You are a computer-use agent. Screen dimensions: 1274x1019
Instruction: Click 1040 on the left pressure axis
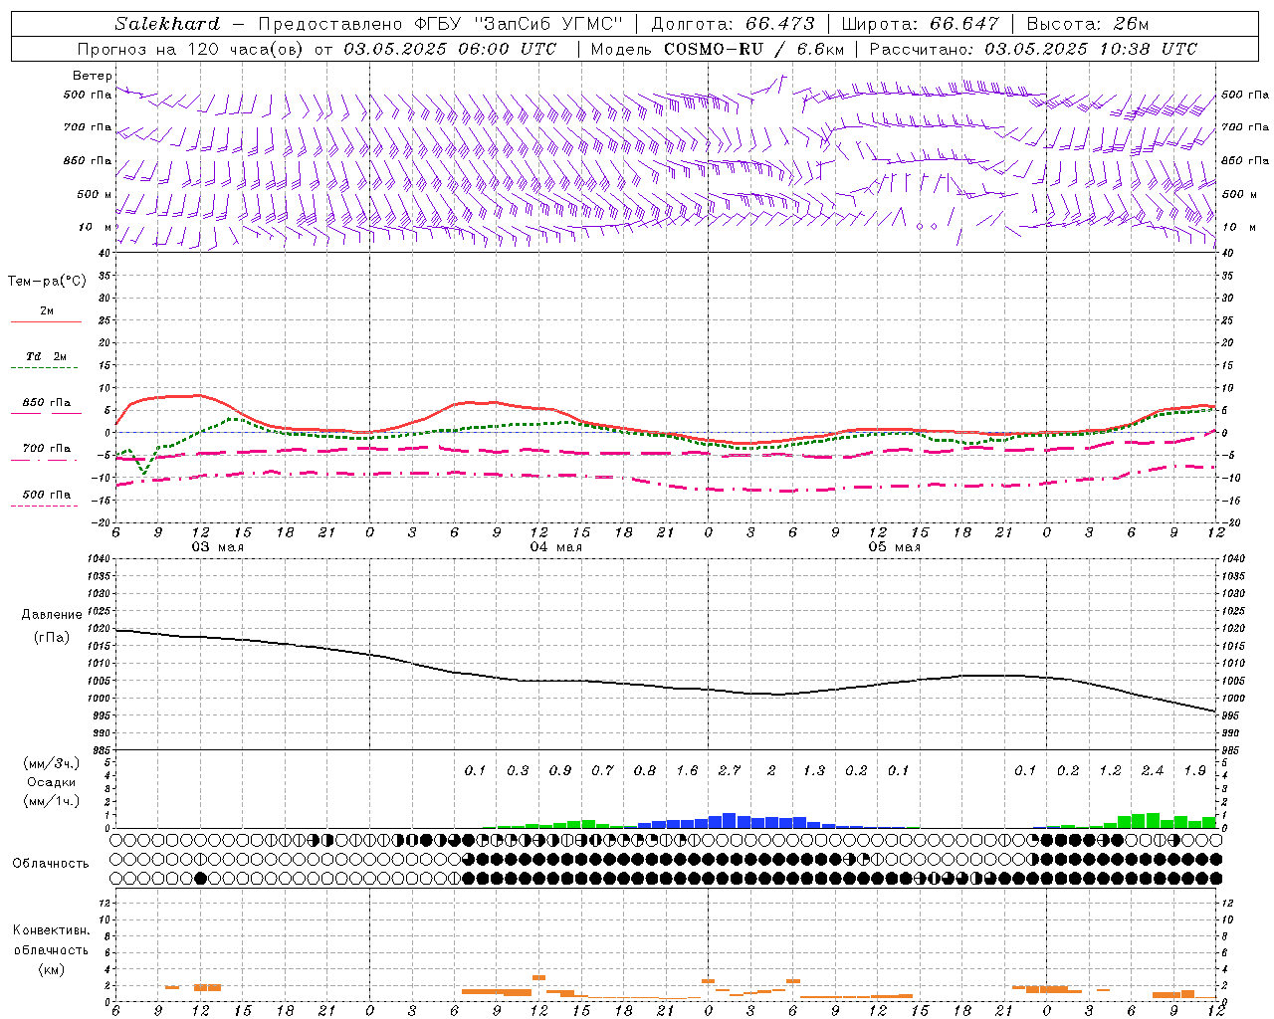coord(99,559)
